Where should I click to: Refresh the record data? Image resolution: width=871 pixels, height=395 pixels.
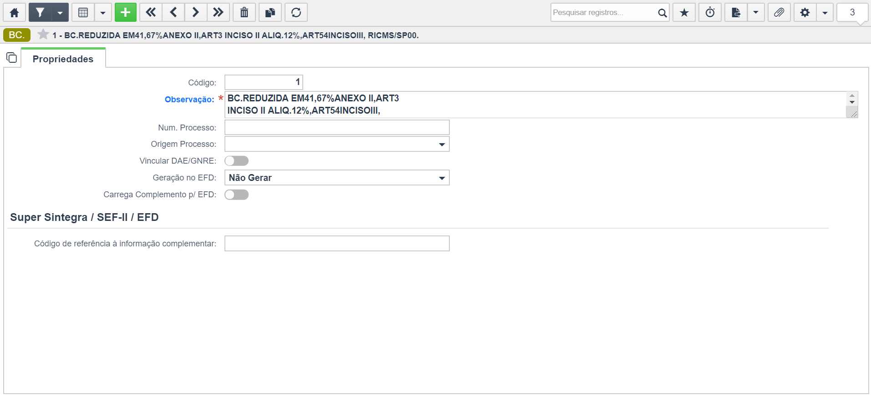tap(296, 12)
